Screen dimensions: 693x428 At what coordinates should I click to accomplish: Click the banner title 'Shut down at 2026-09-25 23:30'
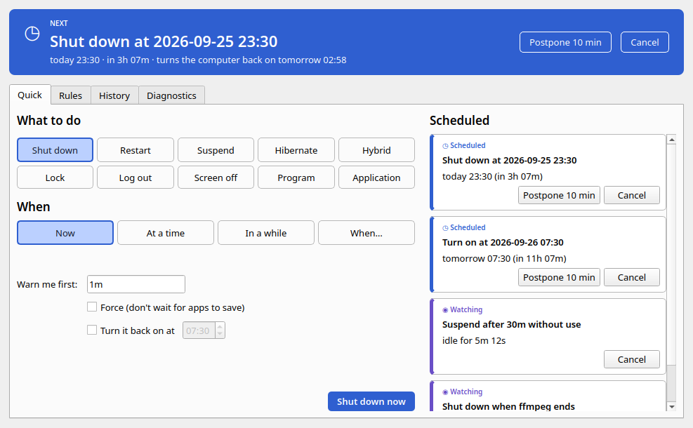point(164,41)
